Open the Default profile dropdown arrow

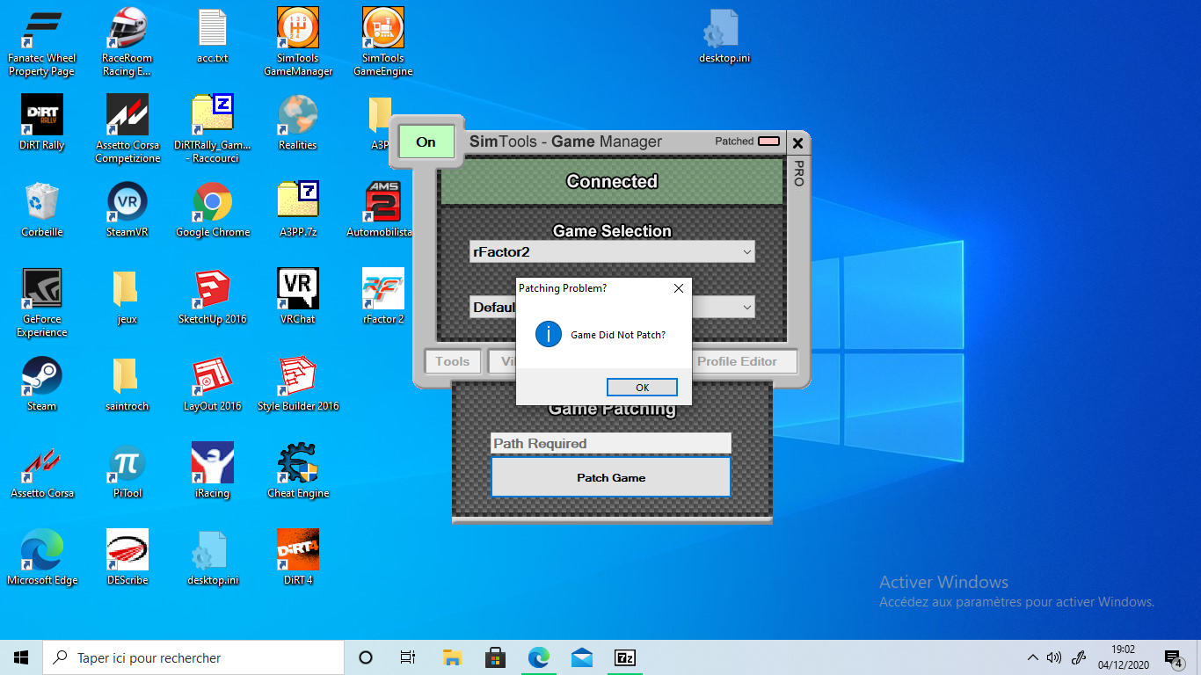(x=746, y=308)
